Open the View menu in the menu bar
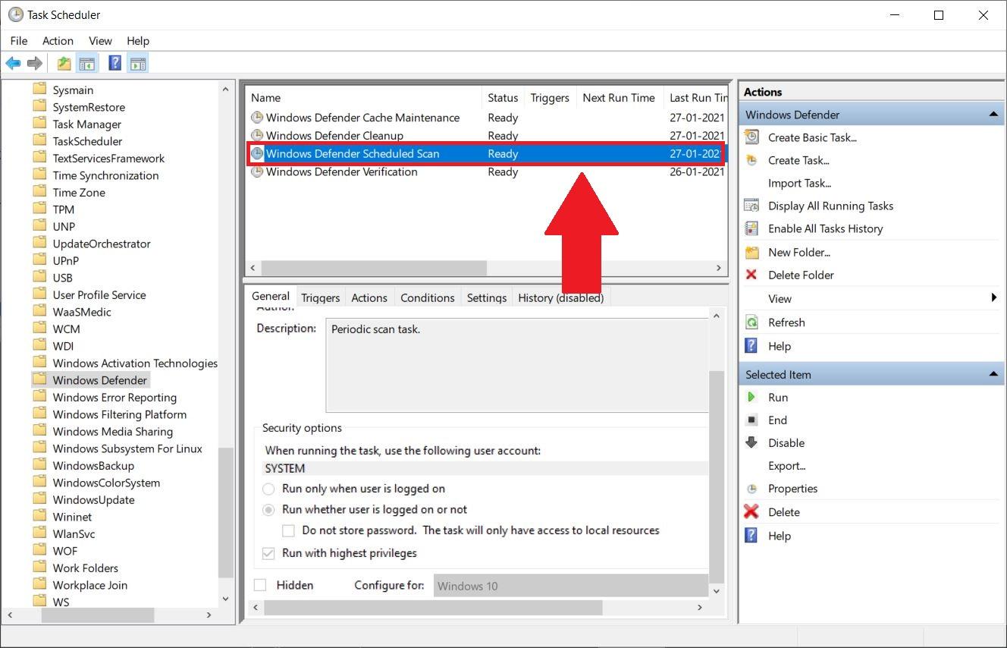 pyautogui.click(x=100, y=41)
